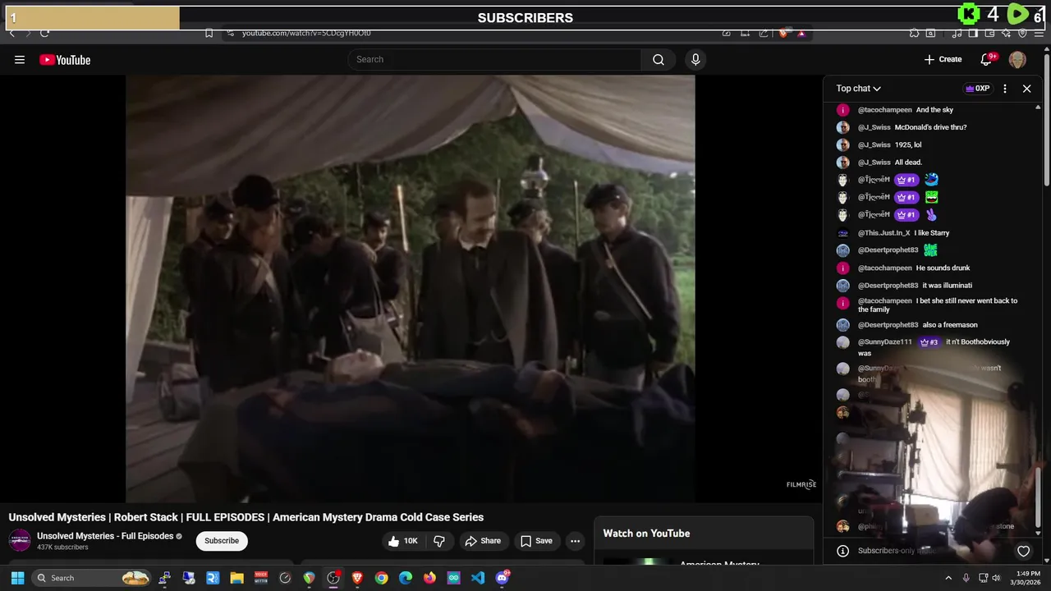Click the video title text

(246, 517)
